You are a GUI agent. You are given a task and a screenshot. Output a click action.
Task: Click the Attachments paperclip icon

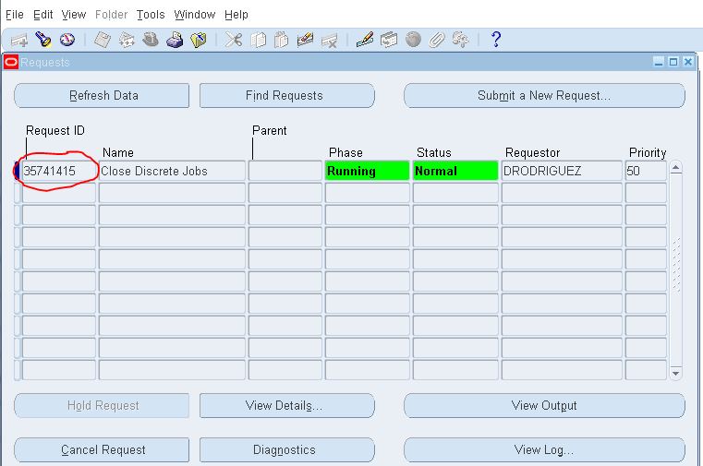437,40
